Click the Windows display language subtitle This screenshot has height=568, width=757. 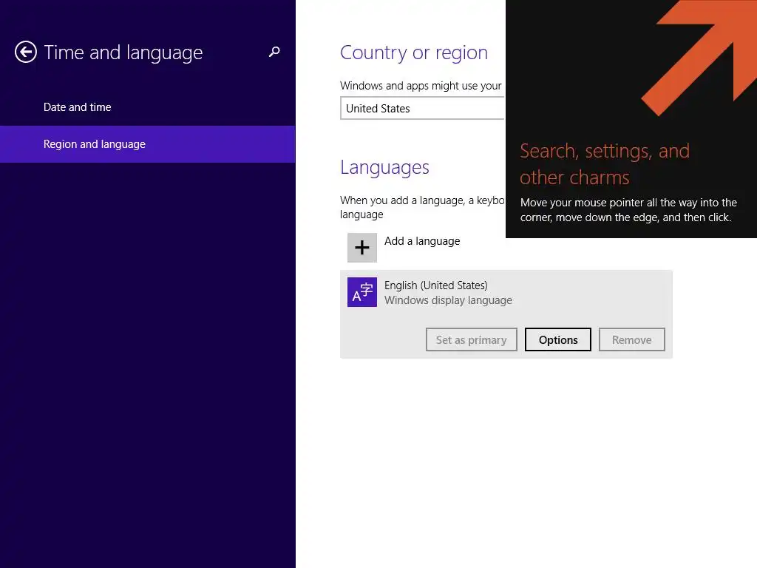[x=448, y=300]
